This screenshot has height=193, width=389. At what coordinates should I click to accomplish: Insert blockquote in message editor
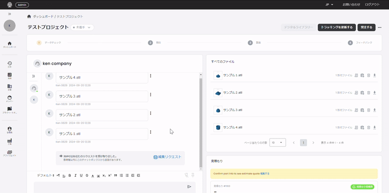[x=115, y=175]
